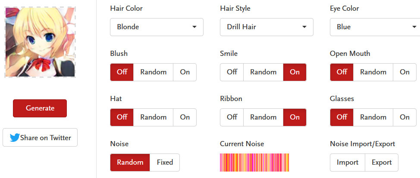The image size is (420, 178).
Task: Turn Glasses On
Action: click(x=404, y=117)
